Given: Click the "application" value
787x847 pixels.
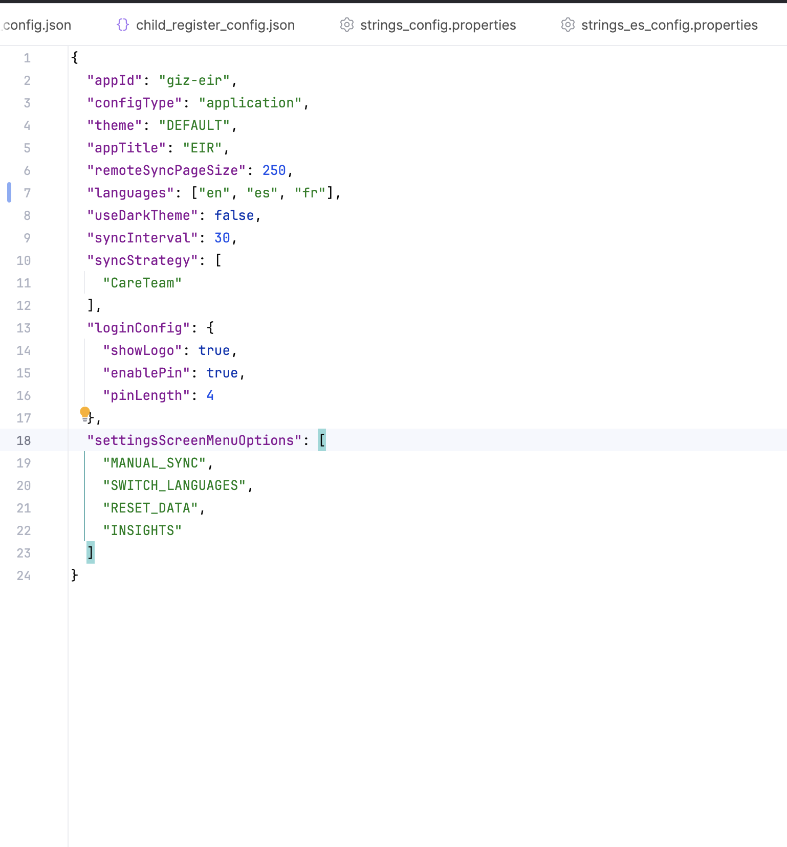Looking at the screenshot, I should coord(250,103).
